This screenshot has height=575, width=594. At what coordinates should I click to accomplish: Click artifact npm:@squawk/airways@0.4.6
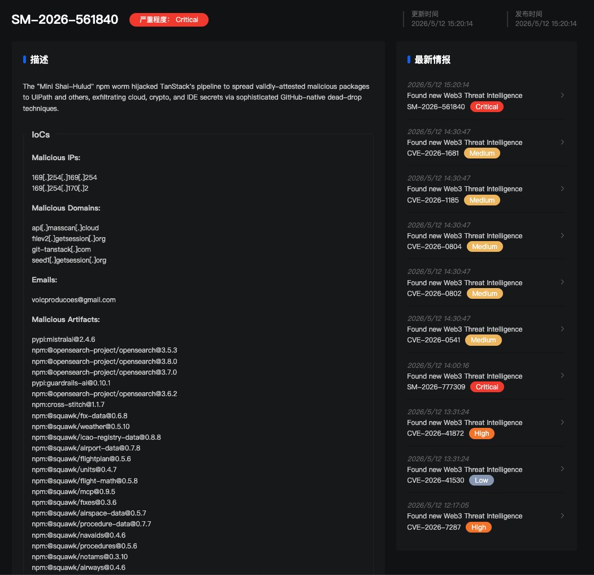pyautogui.click(x=79, y=568)
